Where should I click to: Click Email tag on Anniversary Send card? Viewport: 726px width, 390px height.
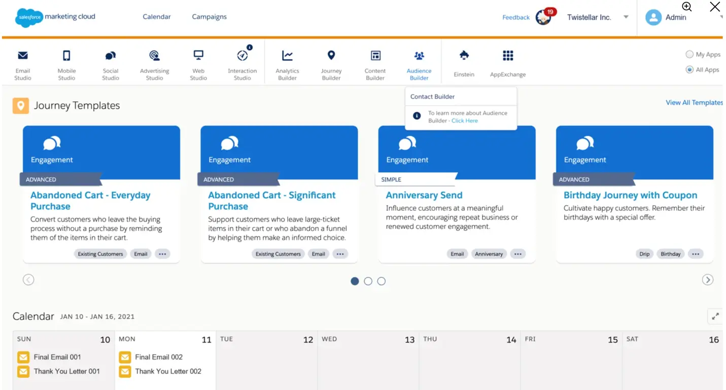pos(457,254)
